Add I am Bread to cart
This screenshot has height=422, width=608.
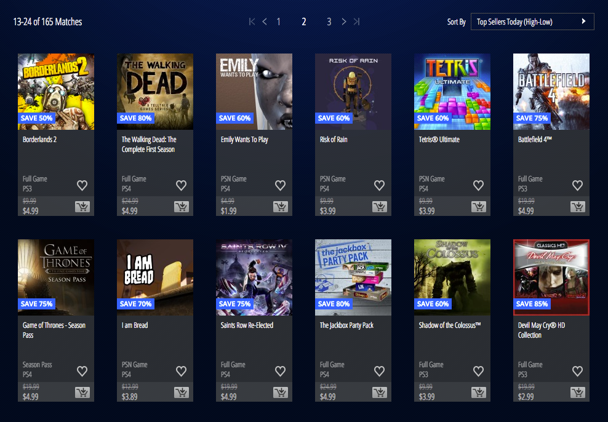(182, 392)
